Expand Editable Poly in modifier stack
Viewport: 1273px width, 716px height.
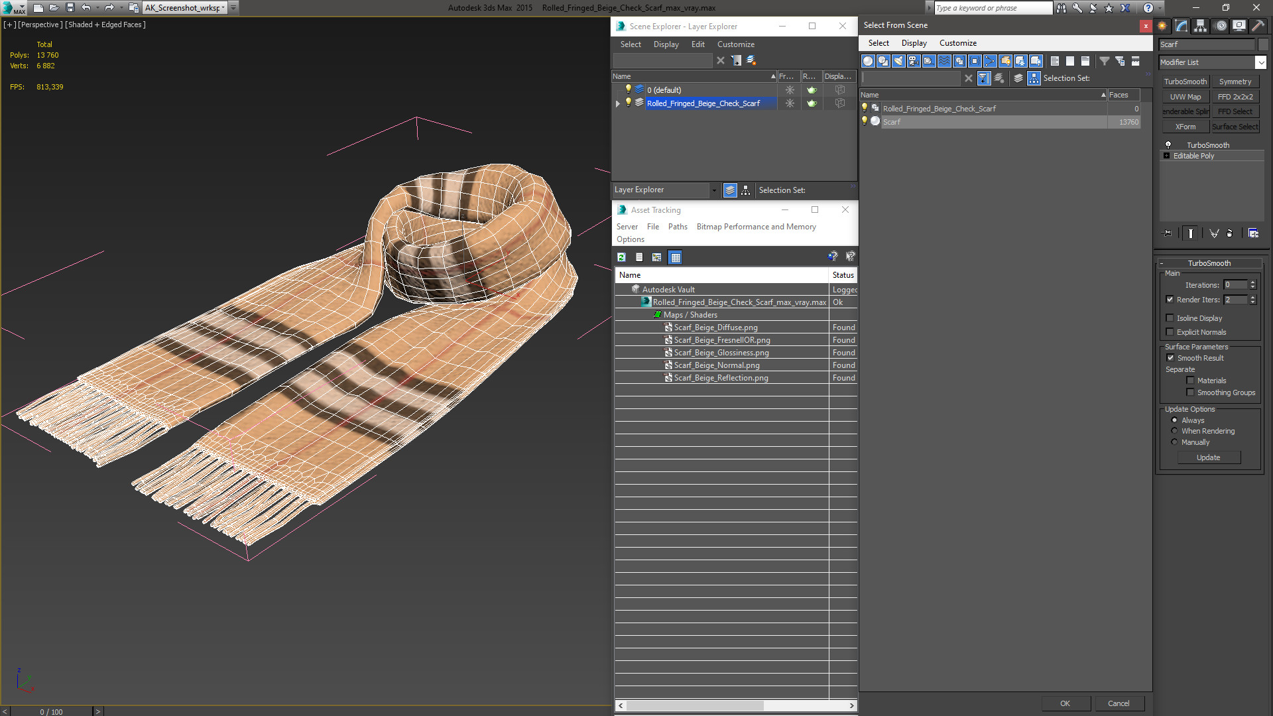coord(1166,156)
